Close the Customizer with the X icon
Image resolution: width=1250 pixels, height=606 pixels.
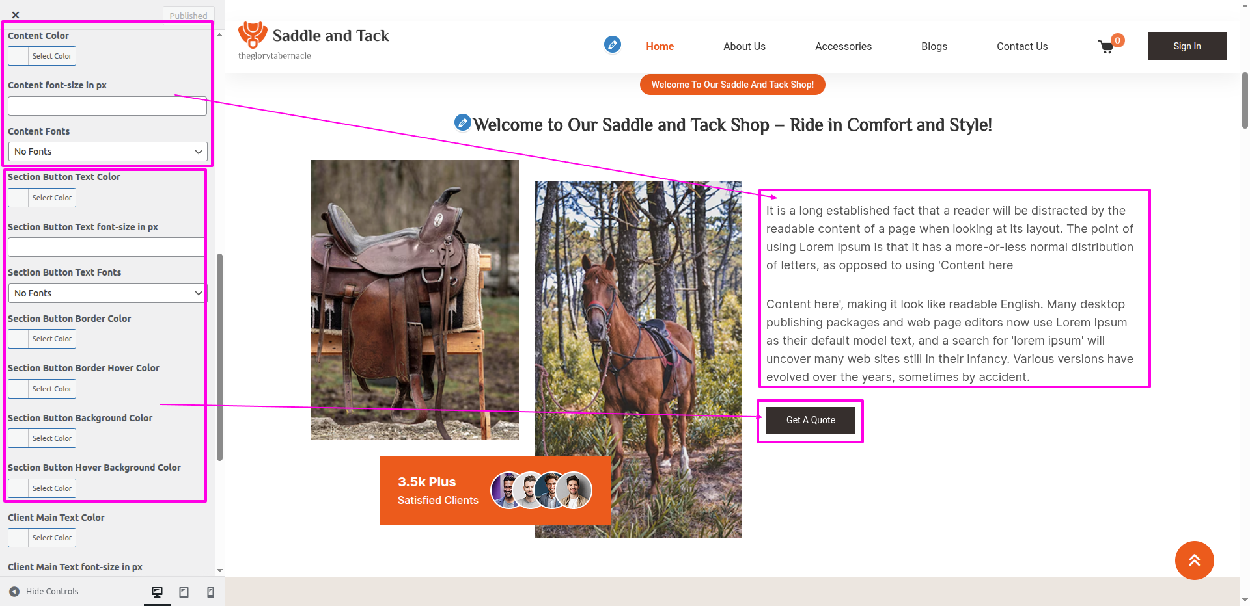(16, 15)
